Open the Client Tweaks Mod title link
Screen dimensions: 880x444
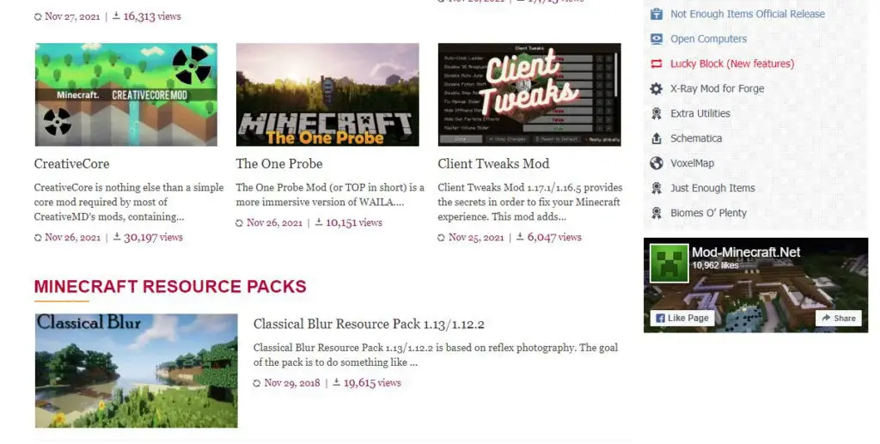click(493, 164)
